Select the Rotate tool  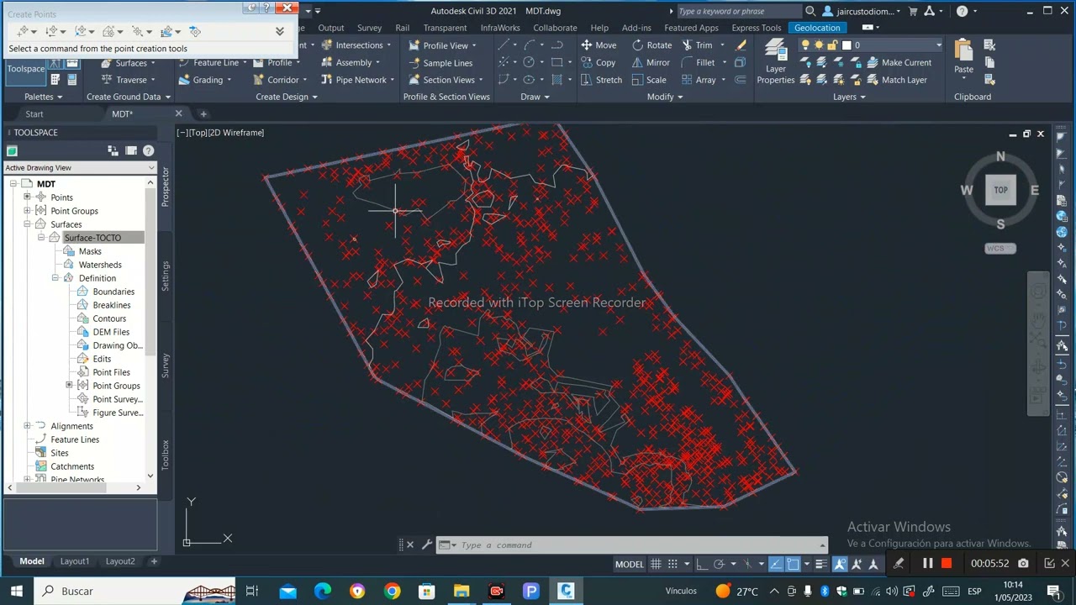point(651,45)
